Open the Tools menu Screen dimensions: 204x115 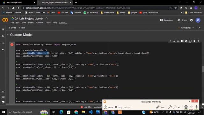(x=48, y=23)
